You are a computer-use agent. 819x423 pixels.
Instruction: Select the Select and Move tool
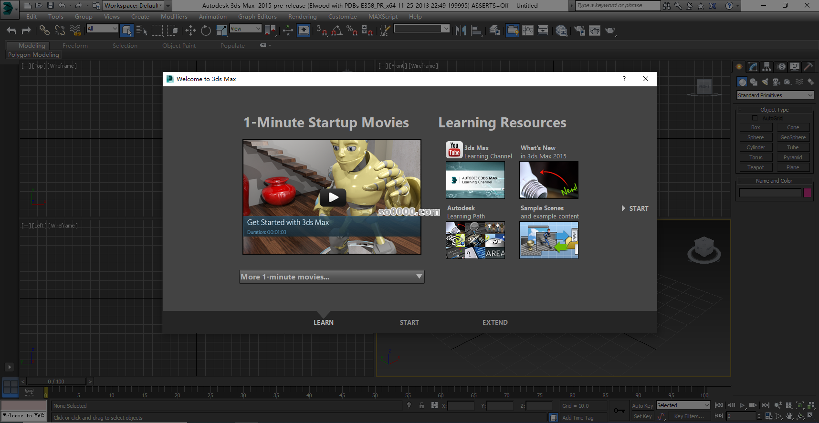pos(190,31)
